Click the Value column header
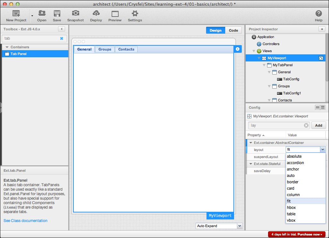This screenshot has height=238, width=329. pos(306,135)
